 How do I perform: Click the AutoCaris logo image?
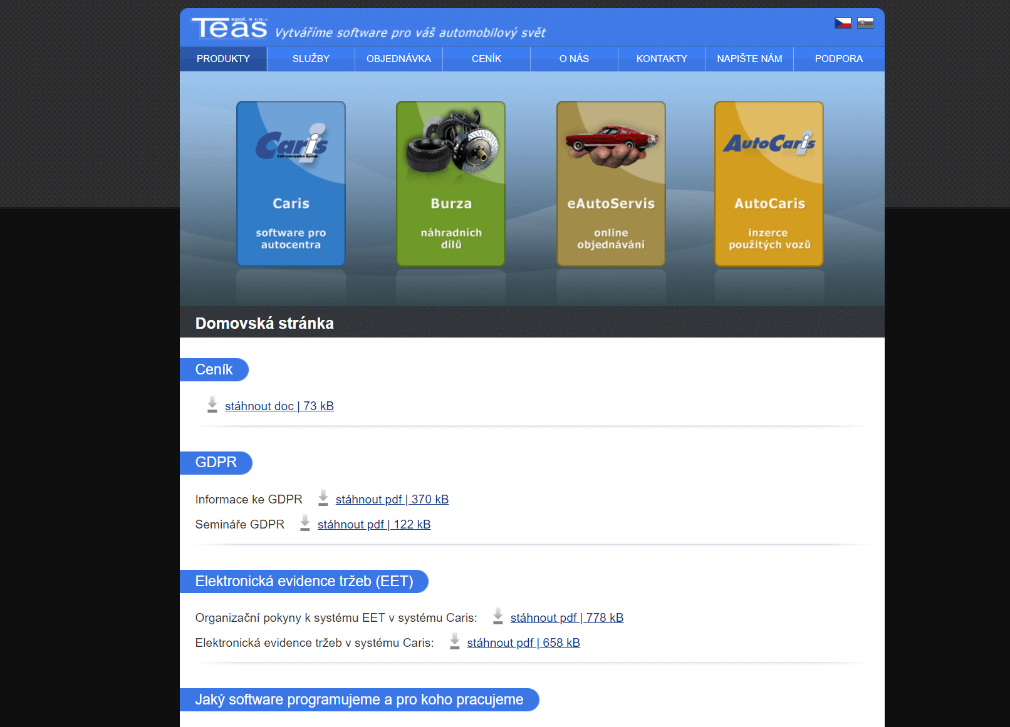[769, 143]
